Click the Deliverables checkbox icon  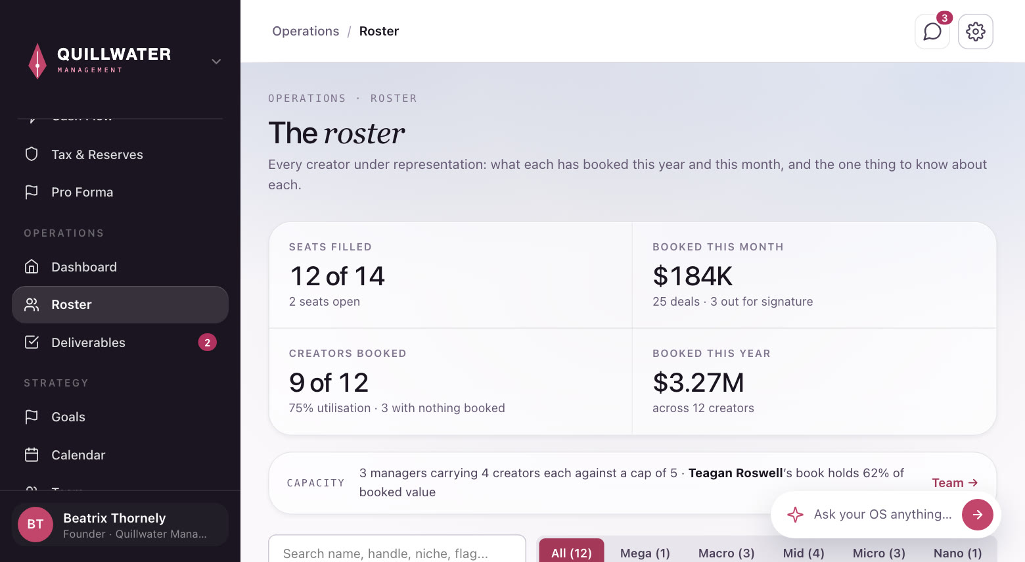32,342
